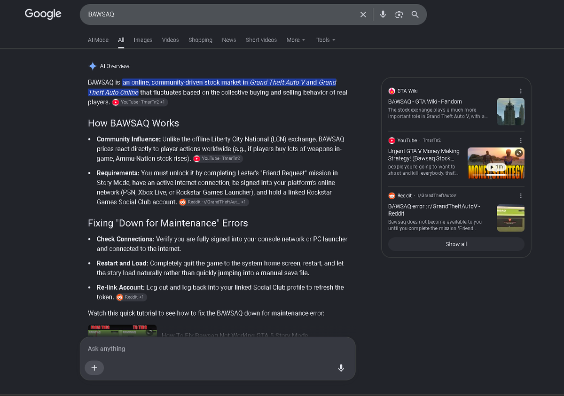564x396 pixels.
Task: Go to Shopping tab
Action: click(200, 40)
